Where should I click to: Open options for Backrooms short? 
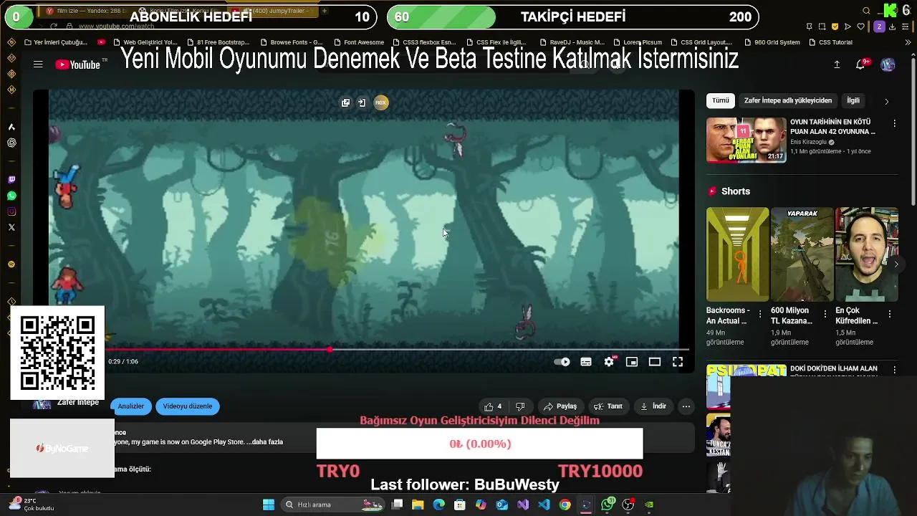761,314
